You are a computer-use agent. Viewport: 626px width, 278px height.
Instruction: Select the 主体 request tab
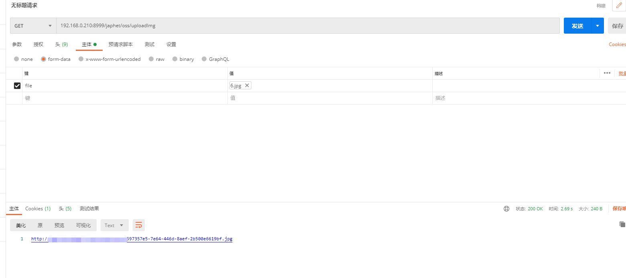point(89,44)
